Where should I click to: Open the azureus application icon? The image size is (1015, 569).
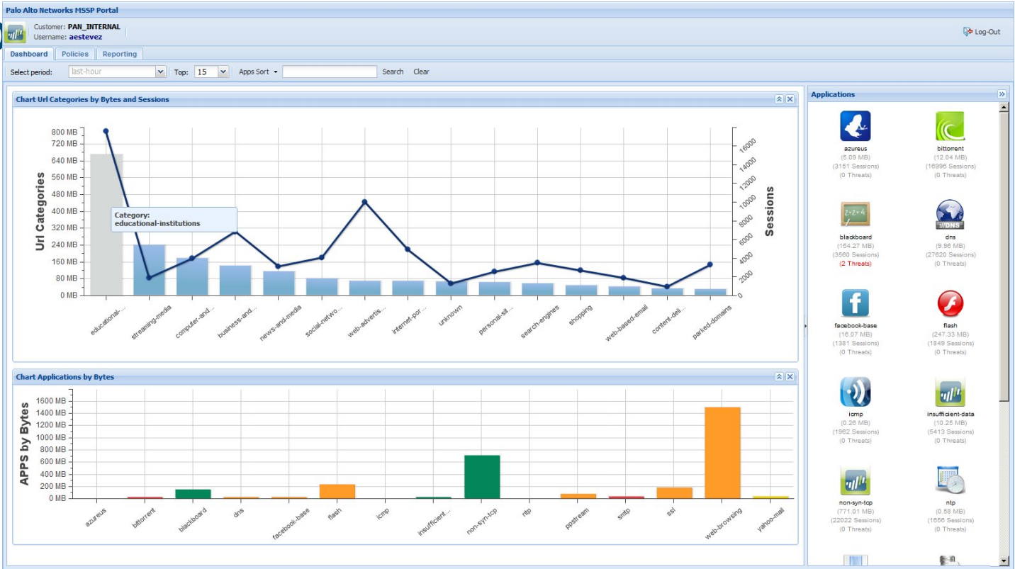855,125
